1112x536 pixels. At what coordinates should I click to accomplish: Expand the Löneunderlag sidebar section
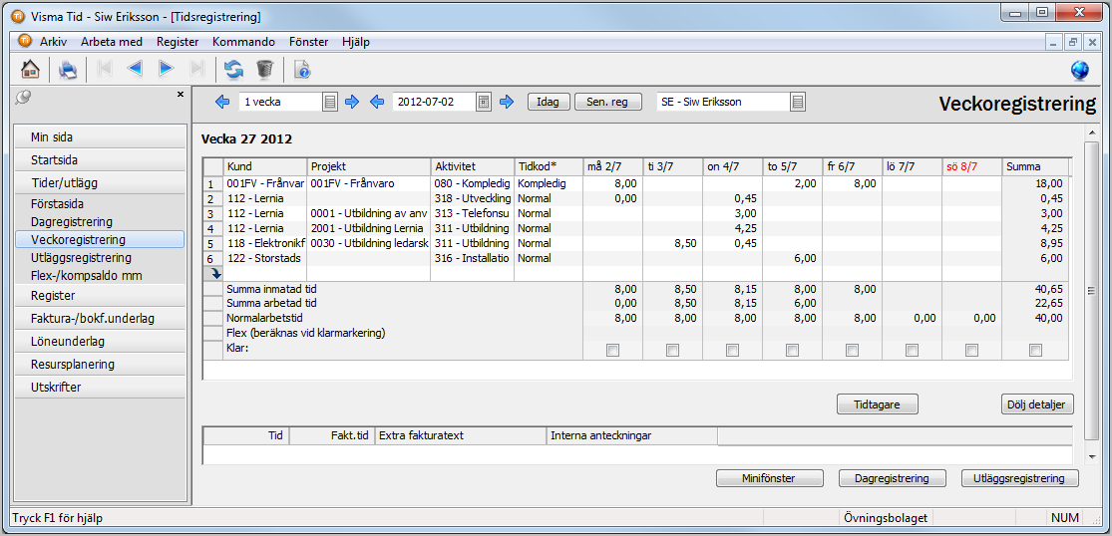tap(100, 342)
